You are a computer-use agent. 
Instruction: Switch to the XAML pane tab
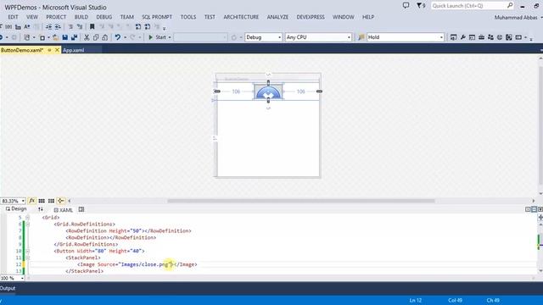pos(64,209)
